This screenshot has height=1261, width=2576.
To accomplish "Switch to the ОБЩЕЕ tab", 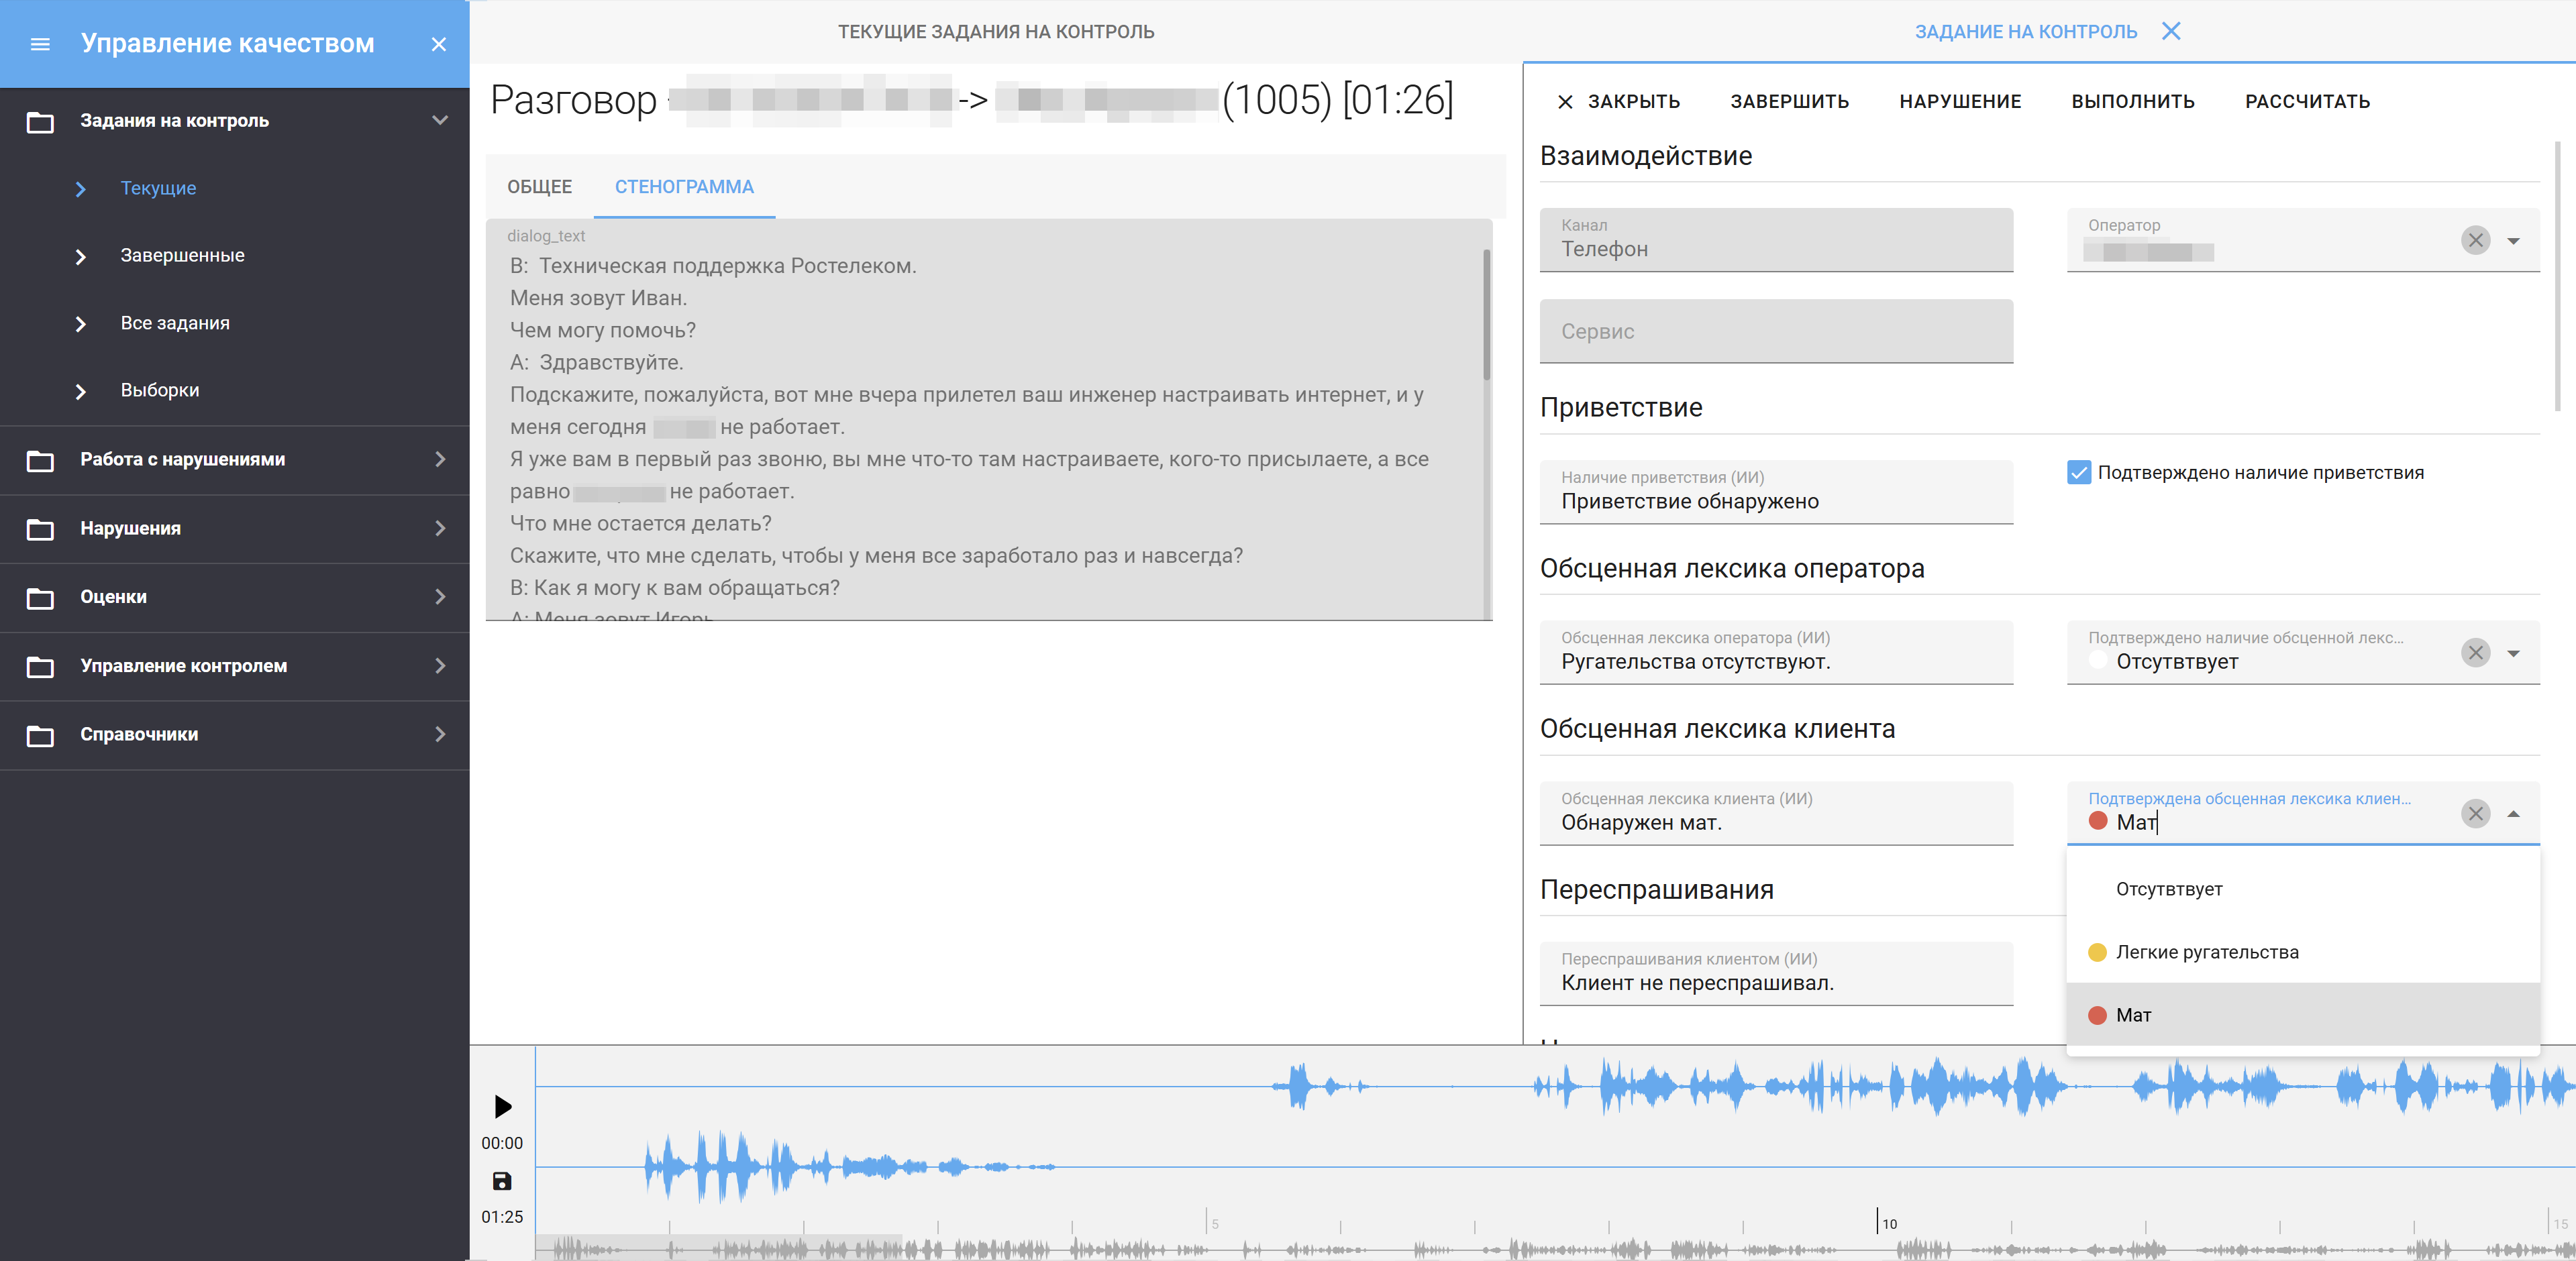I will pos(539,187).
